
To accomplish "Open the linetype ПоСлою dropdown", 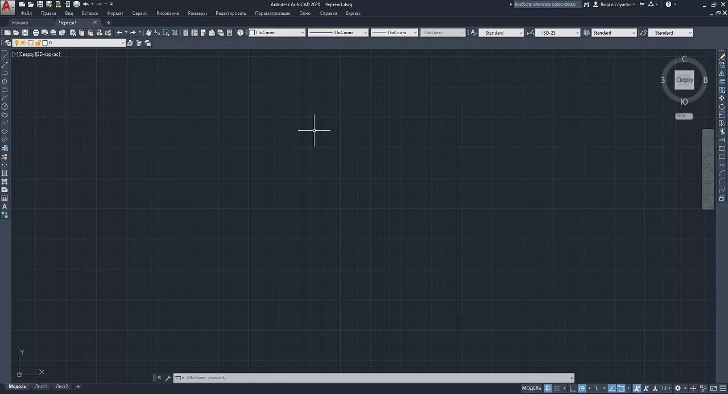I will point(338,32).
